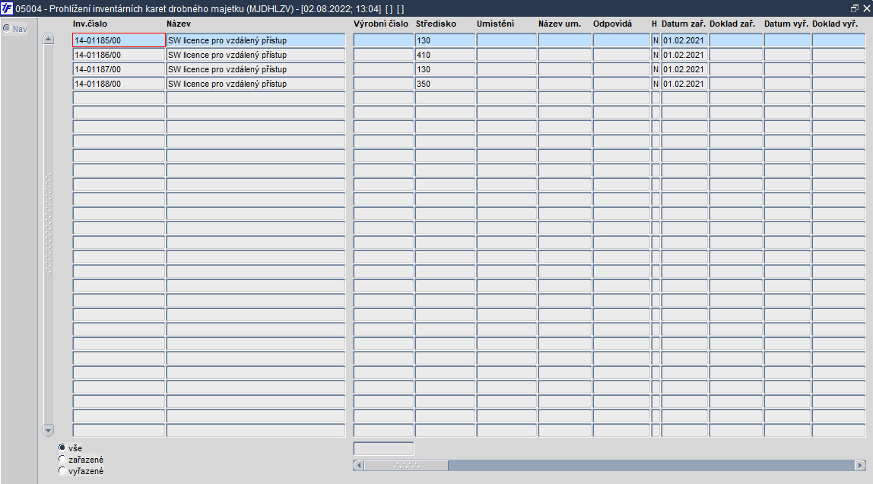Click the Odpovídá field of row 14-01187/00
This screenshot has height=484, width=873.
[621, 69]
